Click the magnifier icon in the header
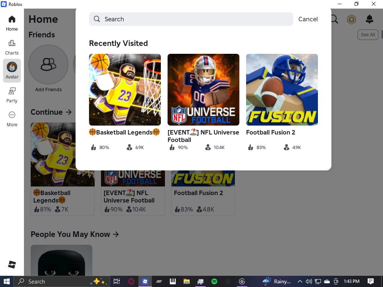This screenshot has width=383, height=287. click(335, 19)
